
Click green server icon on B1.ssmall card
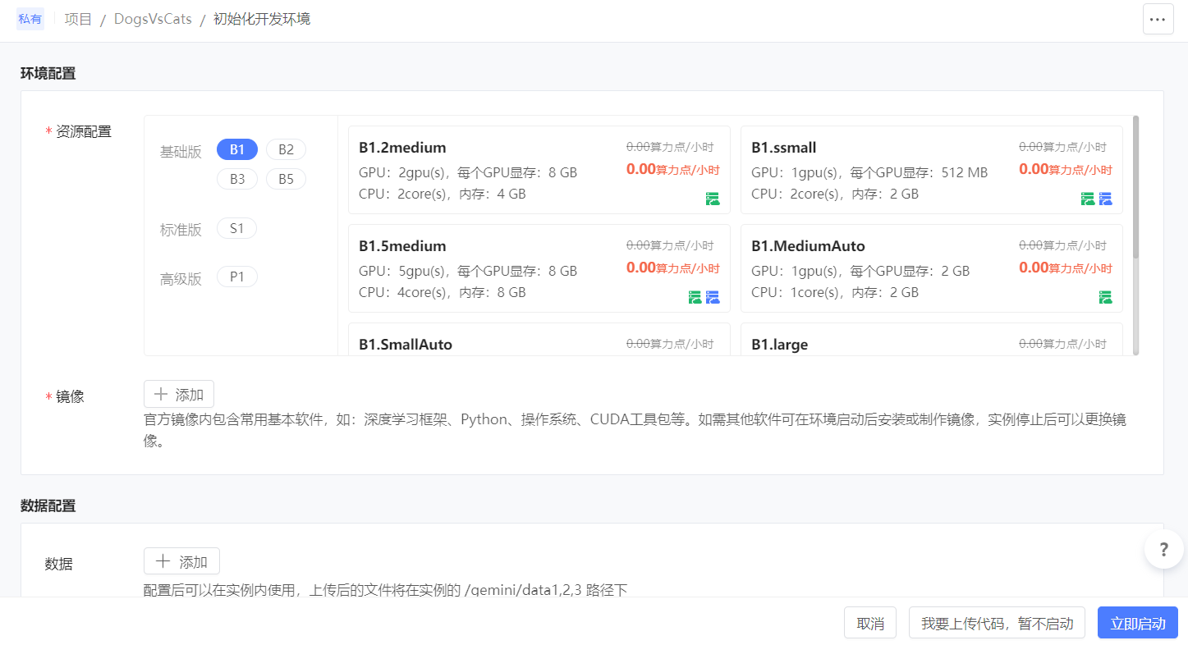point(1088,199)
